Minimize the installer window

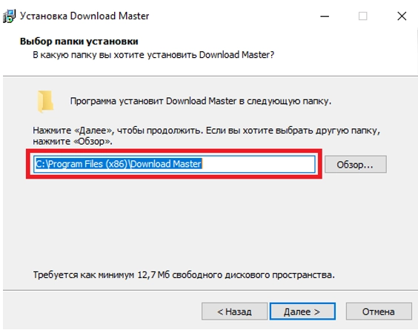pos(325,16)
